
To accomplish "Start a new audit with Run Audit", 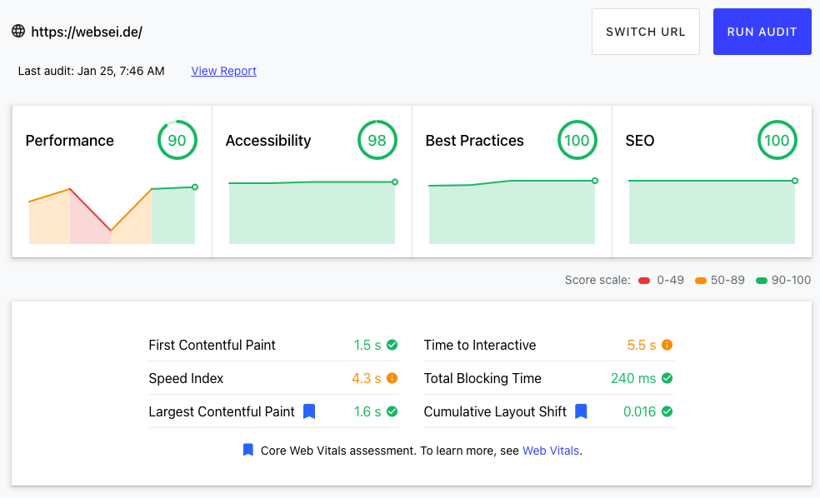I will click(x=762, y=32).
